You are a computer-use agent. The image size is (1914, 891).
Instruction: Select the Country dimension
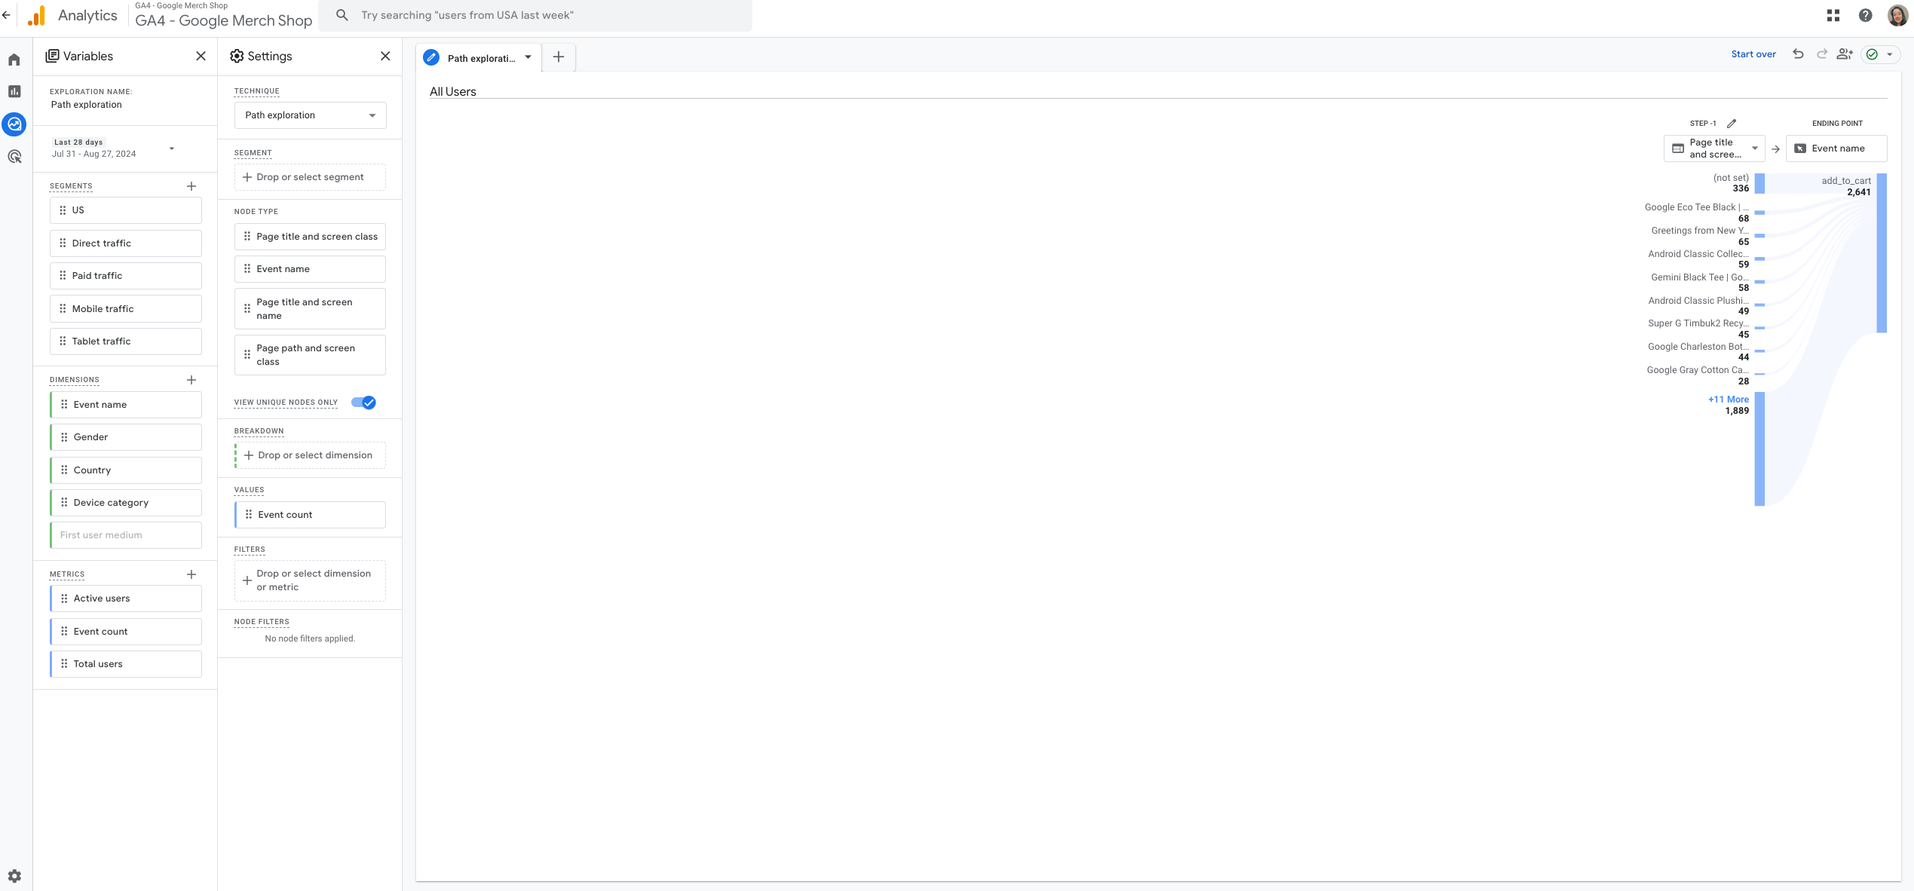coord(126,470)
